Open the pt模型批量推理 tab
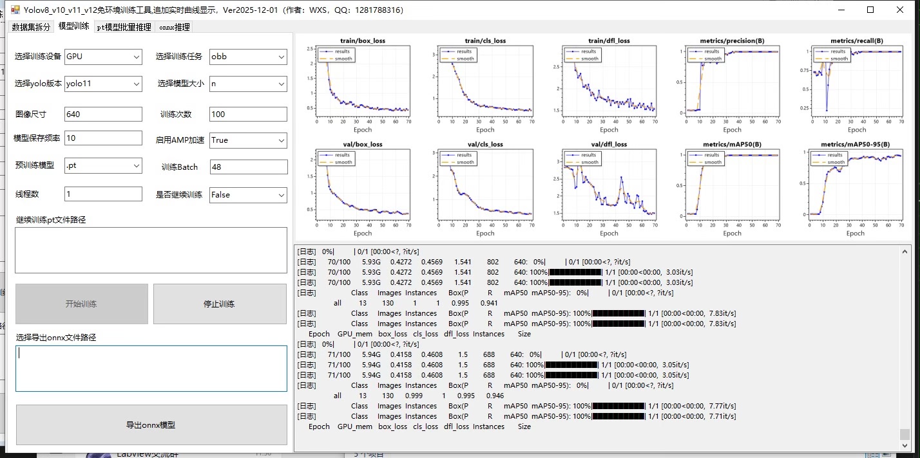 pos(124,27)
